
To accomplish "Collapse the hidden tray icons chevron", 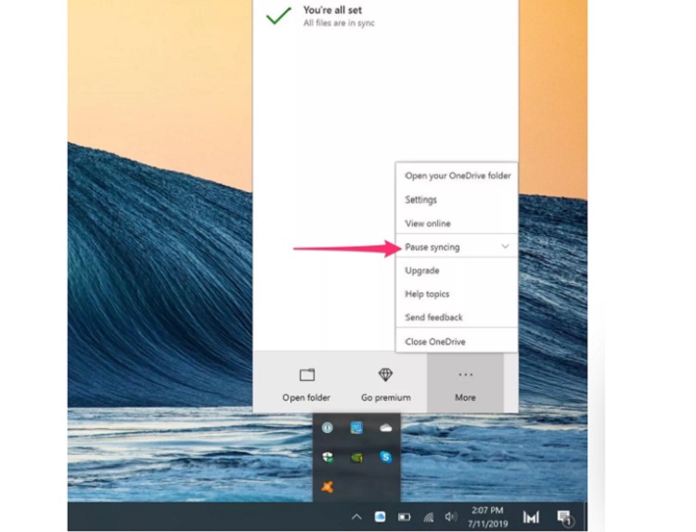I will click(x=356, y=517).
